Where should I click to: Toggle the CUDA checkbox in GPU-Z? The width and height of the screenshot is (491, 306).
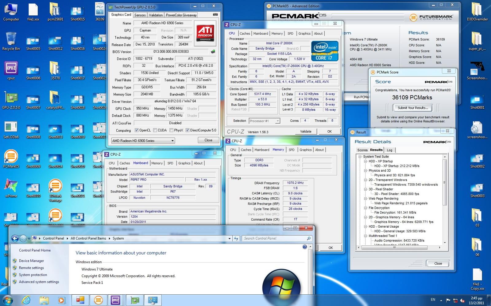click(155, 130)
